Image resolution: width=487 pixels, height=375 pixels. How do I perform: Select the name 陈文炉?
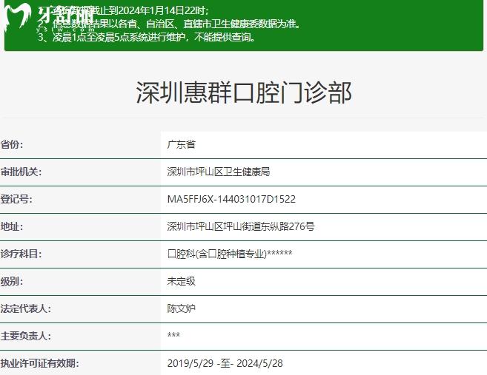(182, 308)
